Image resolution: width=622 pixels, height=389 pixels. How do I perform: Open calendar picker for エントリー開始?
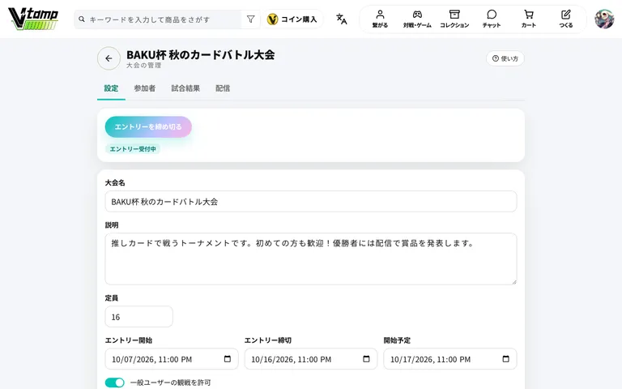pos(228,359)
